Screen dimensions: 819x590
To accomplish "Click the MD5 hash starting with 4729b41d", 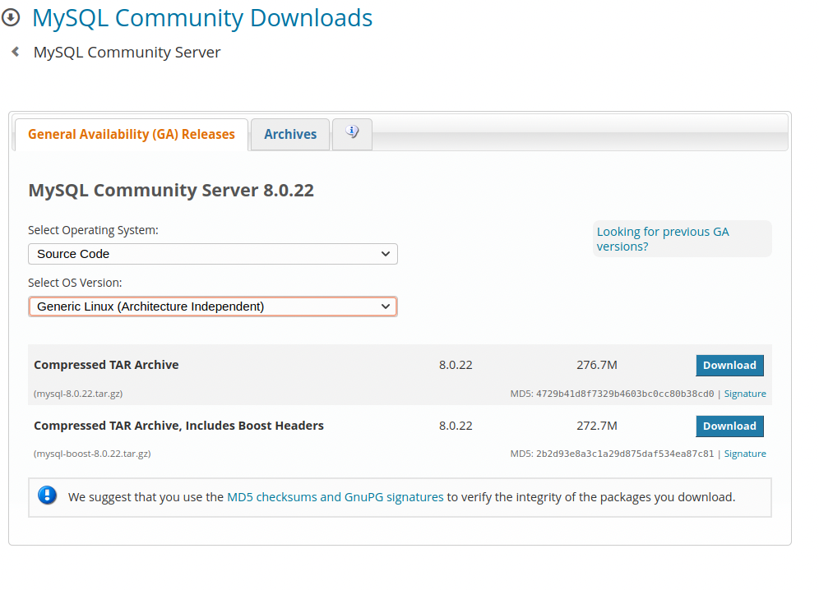I will [x=625, y=394].
